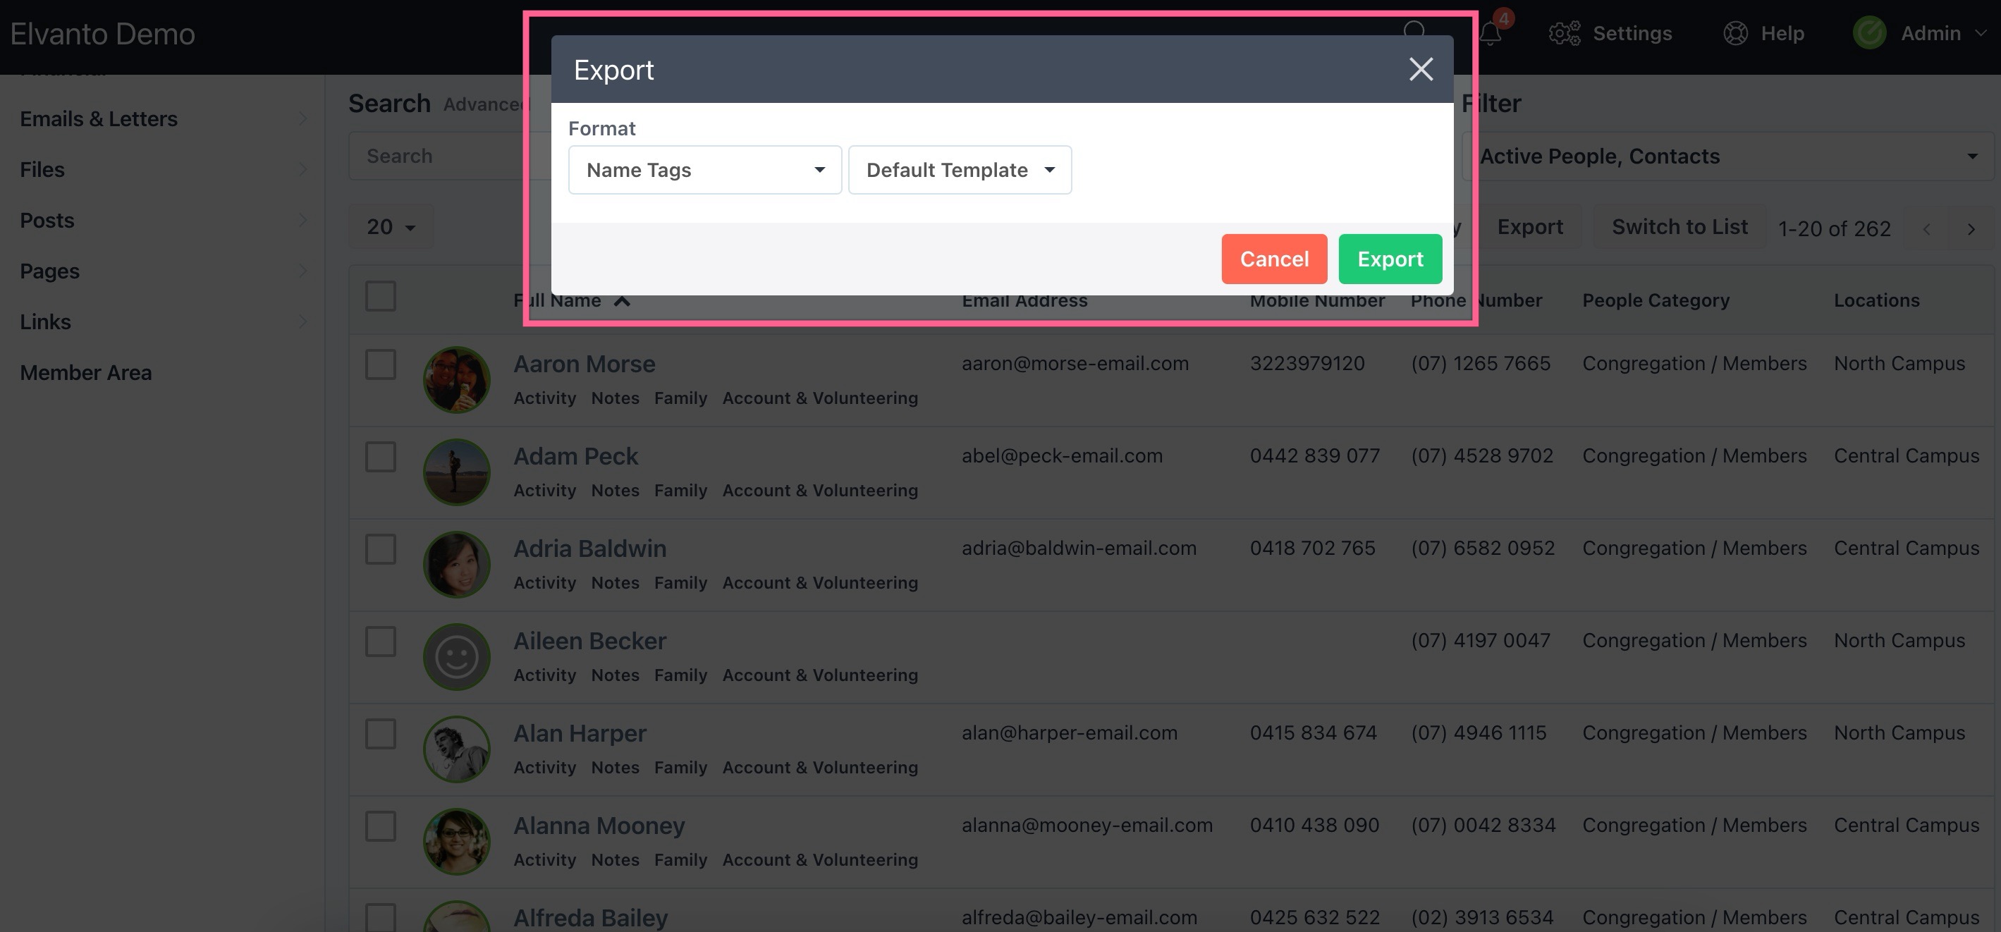Click the Admin avatar icon

(1869, 33)
